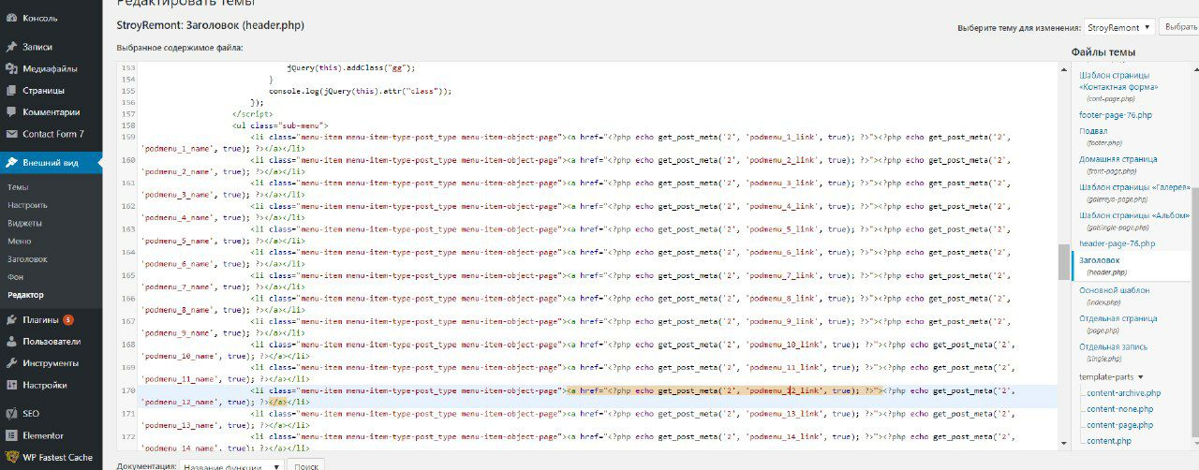Click the Медиафайлы media icon
1199x470 pixels.
point(10,68)
